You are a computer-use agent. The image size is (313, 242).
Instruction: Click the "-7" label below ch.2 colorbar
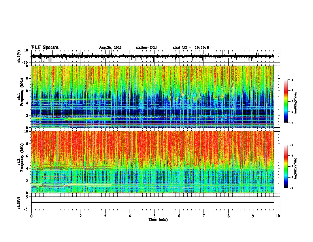292,188
